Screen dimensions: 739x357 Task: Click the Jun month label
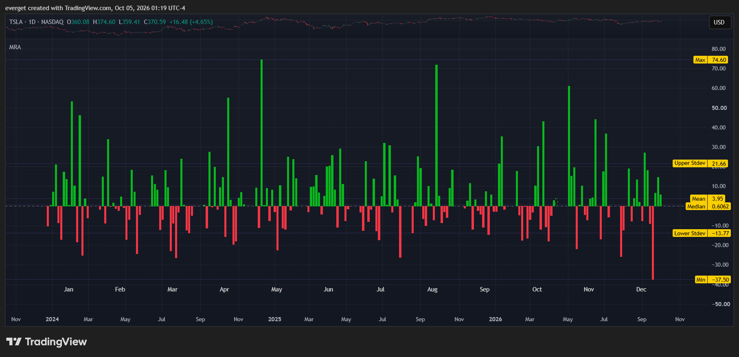[x=329, y=289]
